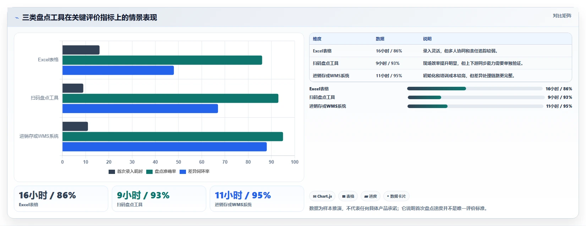Image resolution: width=586 pixels, height=226 pixels.
Task: Click the dark 首次录入耗时 legend swatch
Action: (x=112, y=172)
